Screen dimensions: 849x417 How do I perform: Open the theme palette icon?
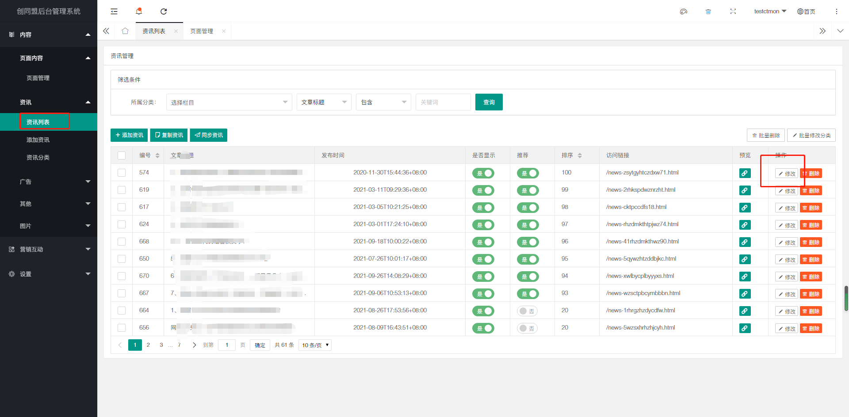pos(684,11)
